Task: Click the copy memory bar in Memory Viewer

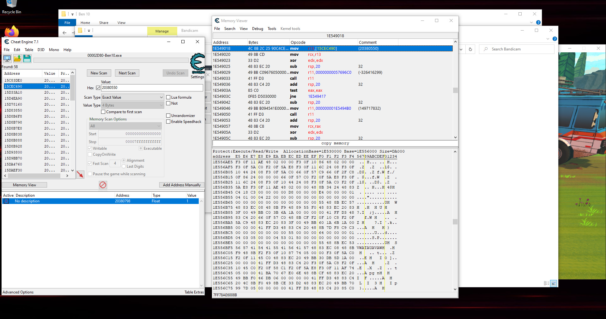Action: point(335,143)
